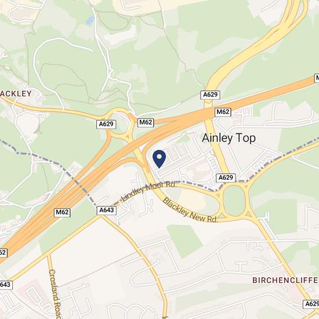Click the A629 shield near Blackley roundabout

click(x=106, y=124)
